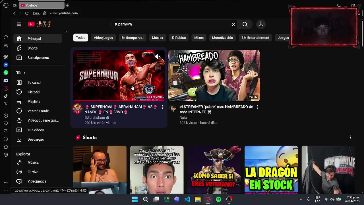Viewport: 364px width, 205px height.
Task: Select the Todos filter chip
Action: coord(80,38)
